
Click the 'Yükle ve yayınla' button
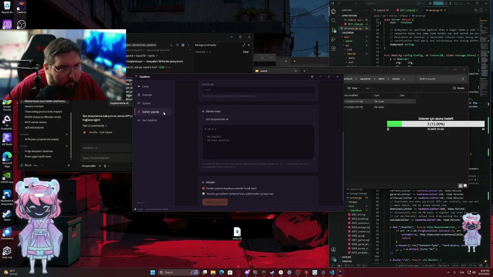(x=215, y=202)
